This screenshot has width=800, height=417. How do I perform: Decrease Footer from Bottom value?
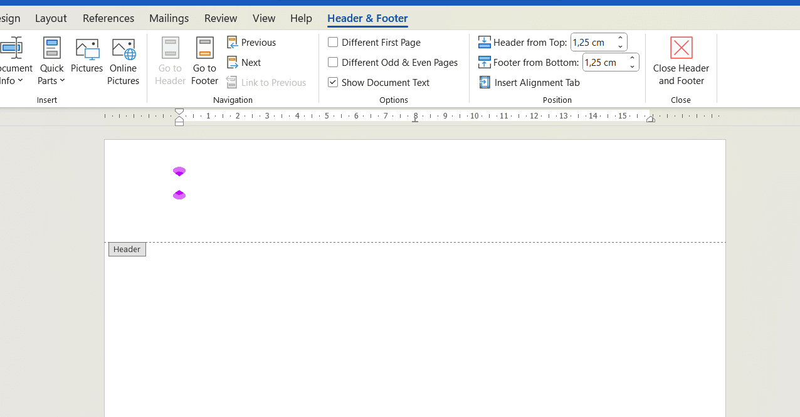coord(632,66)
